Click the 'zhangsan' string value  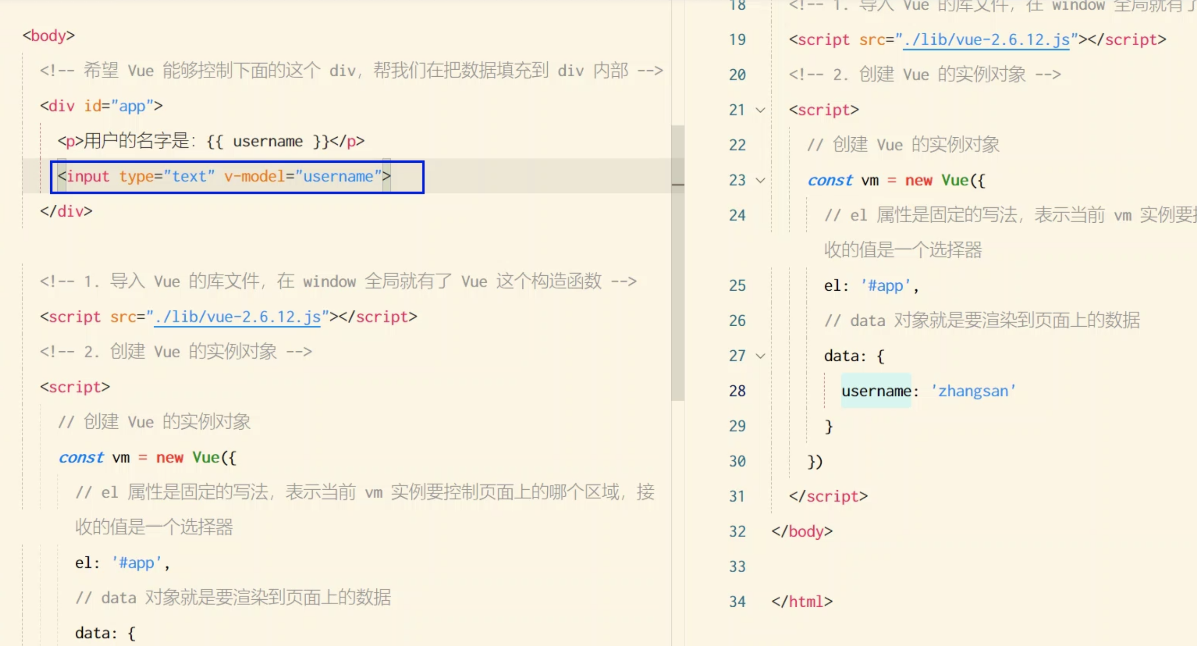point(973,391)
